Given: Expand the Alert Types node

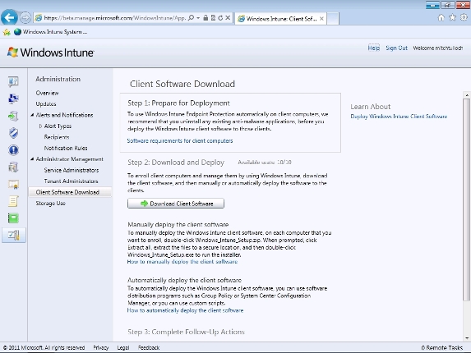Looking at the screenshot, I should pyautogui.click(x=40, y=126).
